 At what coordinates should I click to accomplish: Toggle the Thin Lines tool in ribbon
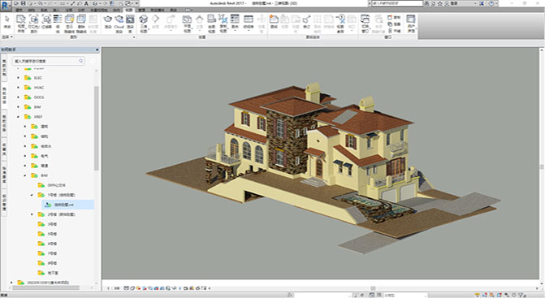58,24
